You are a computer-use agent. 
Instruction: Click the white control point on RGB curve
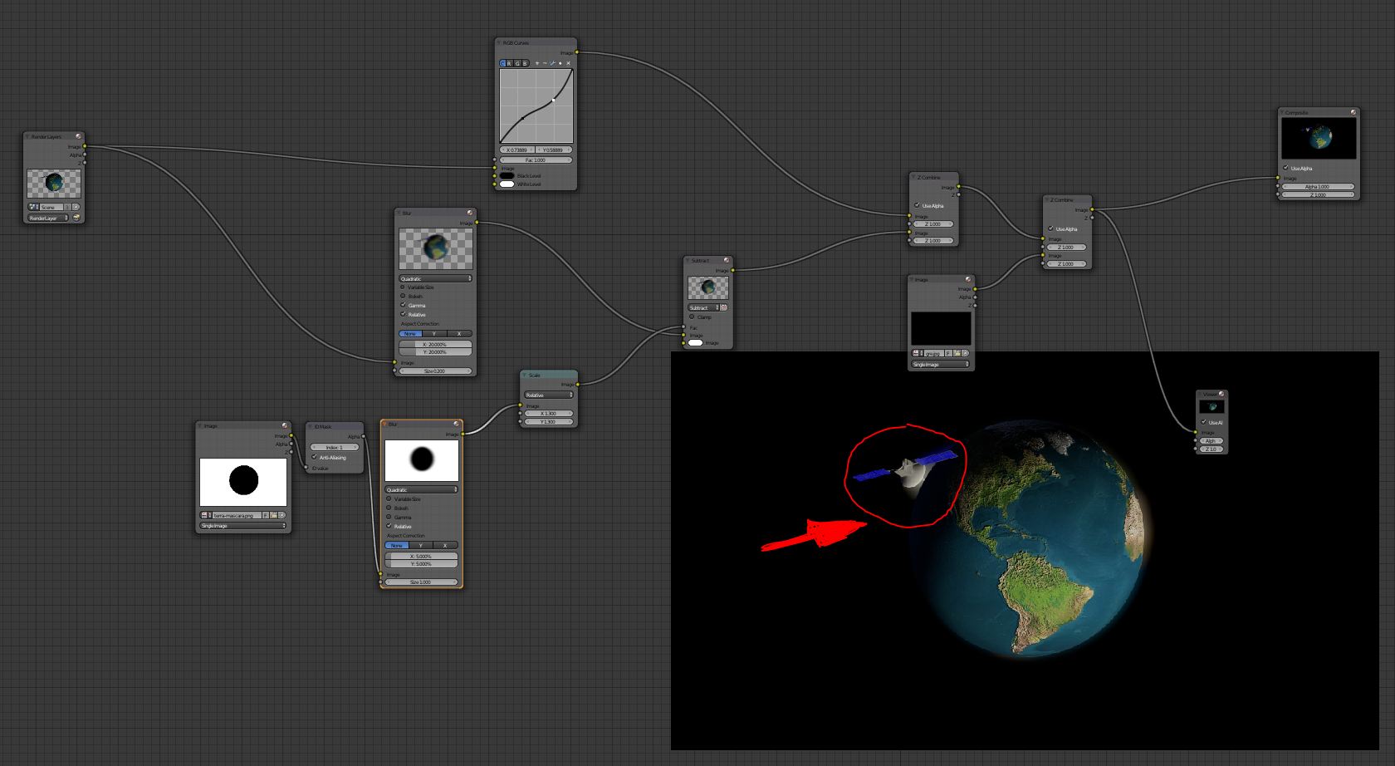coord(554,101)
